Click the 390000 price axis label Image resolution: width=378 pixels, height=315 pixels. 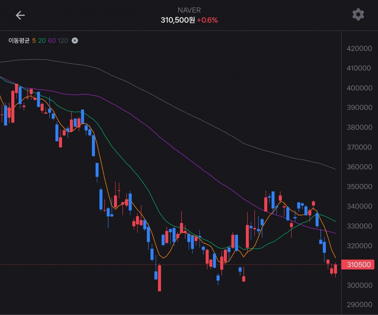pyautogui.click(x=359, y=107)
